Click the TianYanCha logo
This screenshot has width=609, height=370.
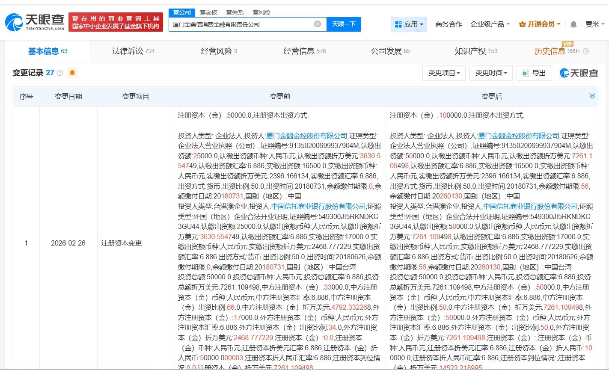pos(35,21)
